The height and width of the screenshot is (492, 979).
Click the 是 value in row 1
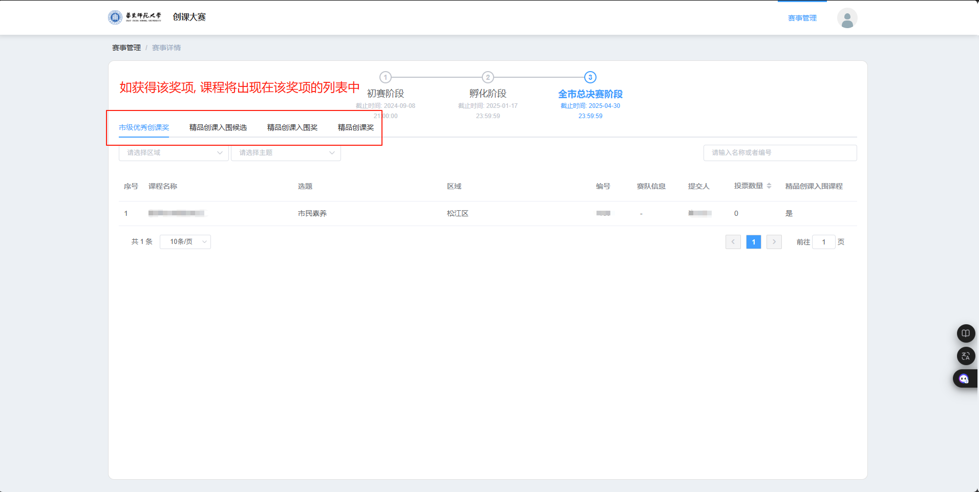[789, 213]
